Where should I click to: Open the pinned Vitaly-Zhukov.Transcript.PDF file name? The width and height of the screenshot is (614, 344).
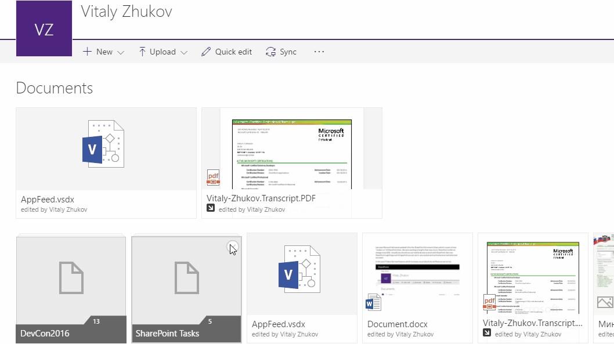click(x=261, y=198)
